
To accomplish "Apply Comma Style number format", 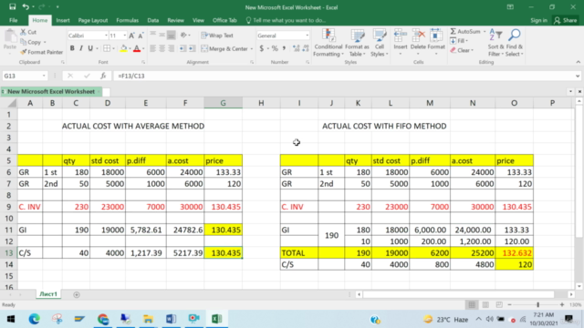I will point(284,48).
